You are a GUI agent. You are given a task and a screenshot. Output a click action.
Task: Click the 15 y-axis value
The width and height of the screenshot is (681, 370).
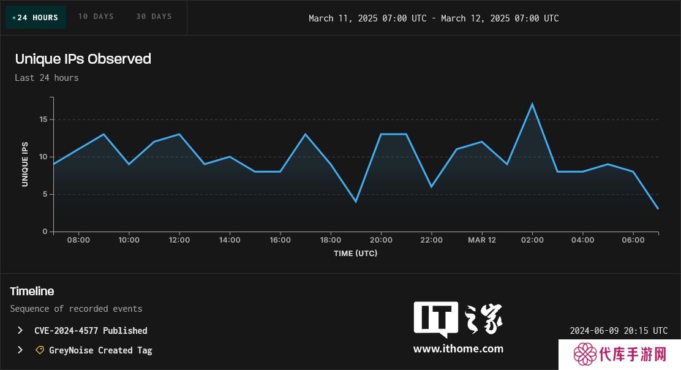pos(43,119)
